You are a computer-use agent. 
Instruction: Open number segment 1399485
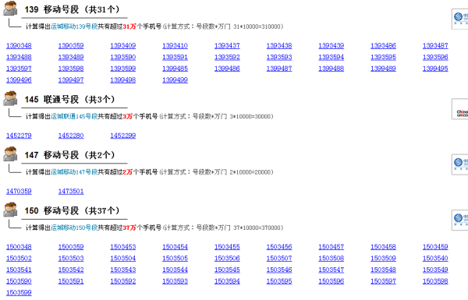pyautogui.click(x=175, y=69)
